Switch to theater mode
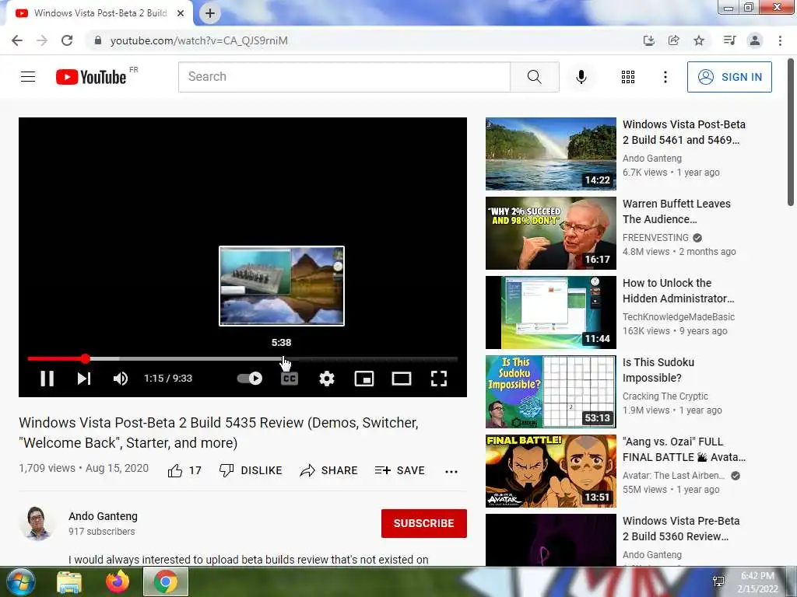 402,379
